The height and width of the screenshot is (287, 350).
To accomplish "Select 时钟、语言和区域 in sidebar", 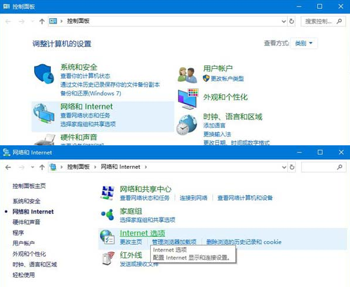I will click(x=35, y=265).
